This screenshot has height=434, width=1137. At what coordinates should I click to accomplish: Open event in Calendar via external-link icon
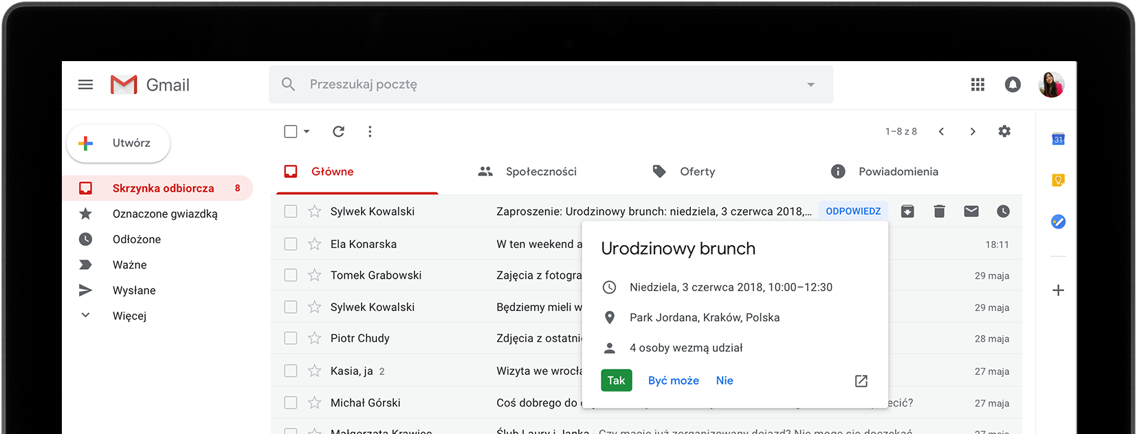pos(861,381)
